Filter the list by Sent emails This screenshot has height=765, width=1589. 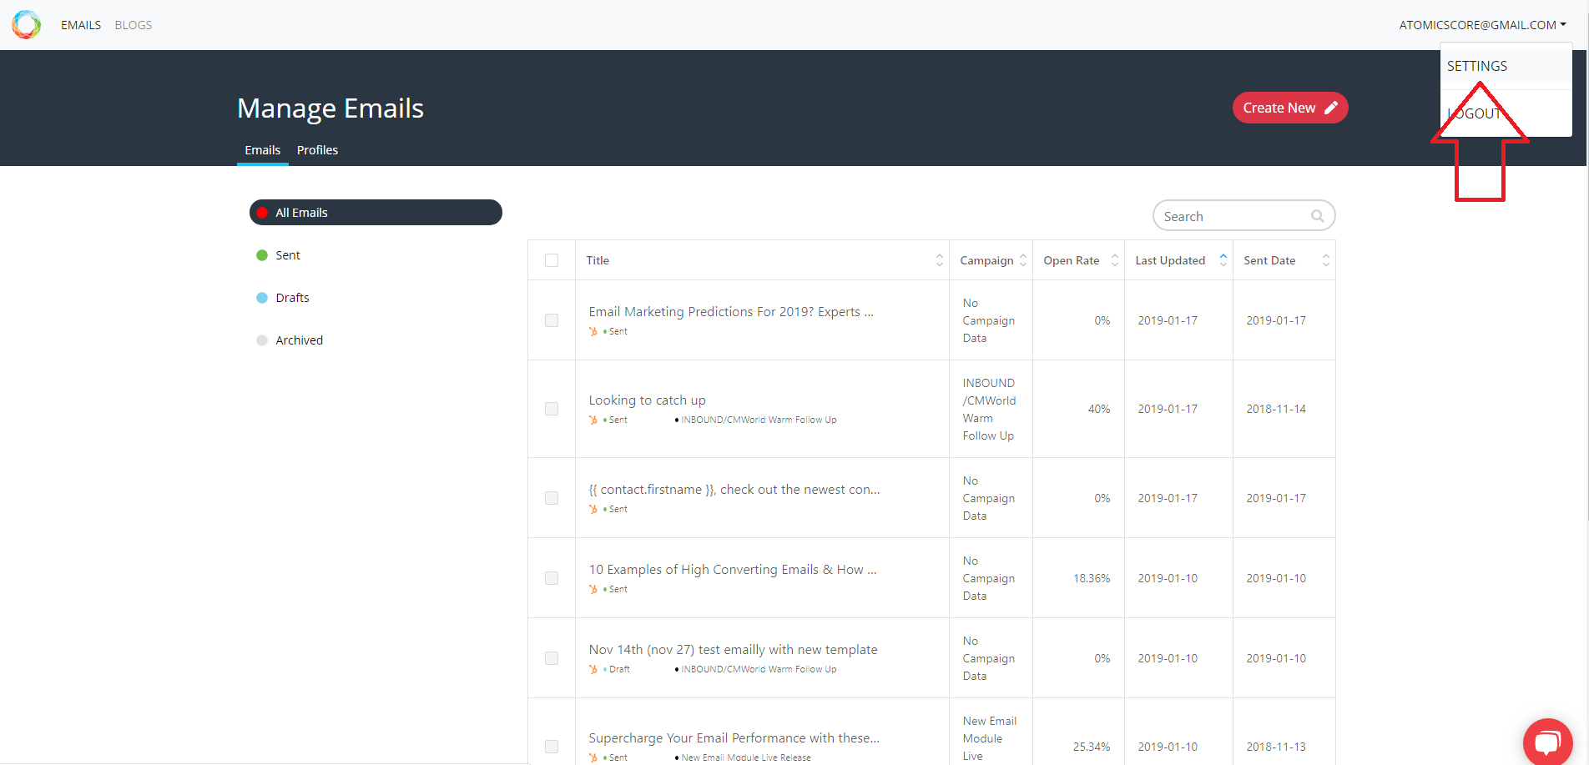pos(288,255)
